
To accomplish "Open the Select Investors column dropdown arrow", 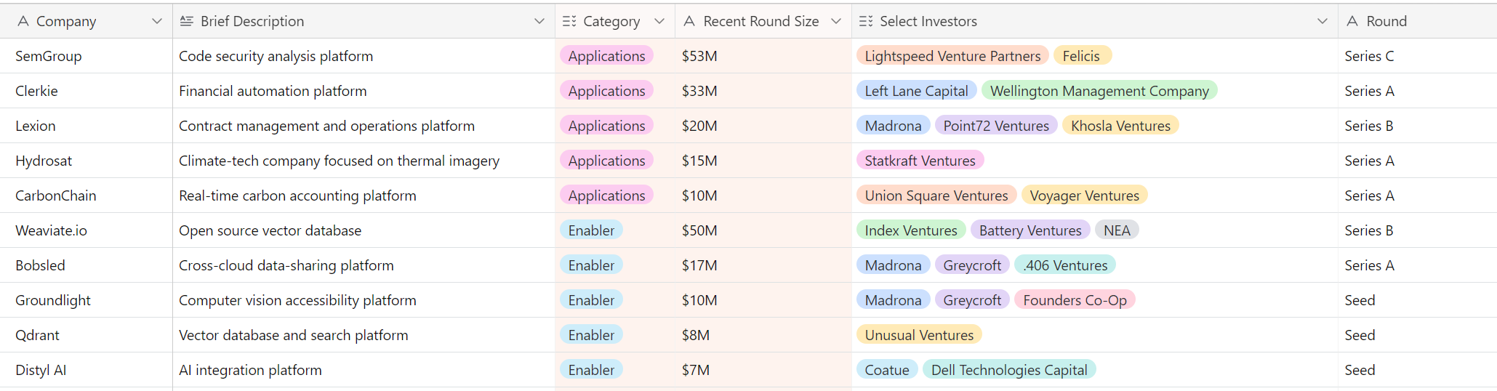I will tap(1323, 21).
